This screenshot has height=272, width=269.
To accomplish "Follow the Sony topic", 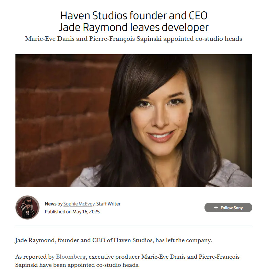I will click(x=228, y=208).
